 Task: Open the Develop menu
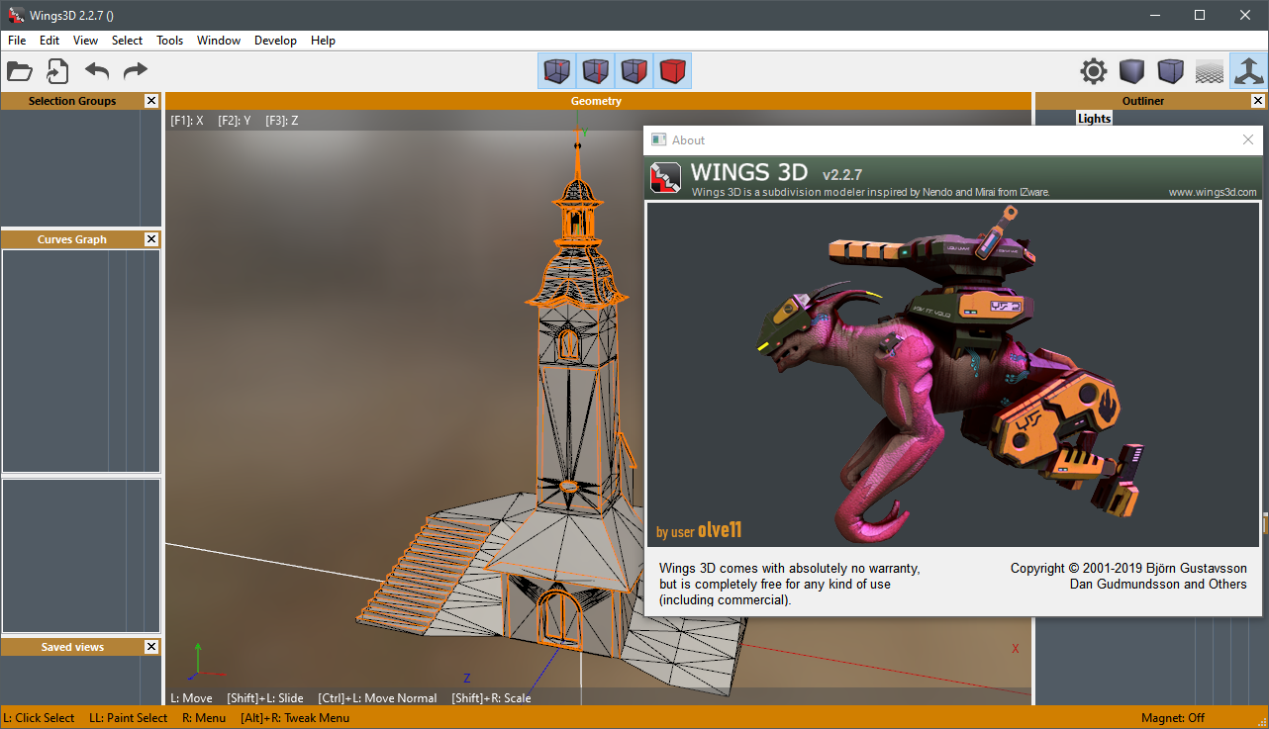pyautogui.click(x=275, y=41)
